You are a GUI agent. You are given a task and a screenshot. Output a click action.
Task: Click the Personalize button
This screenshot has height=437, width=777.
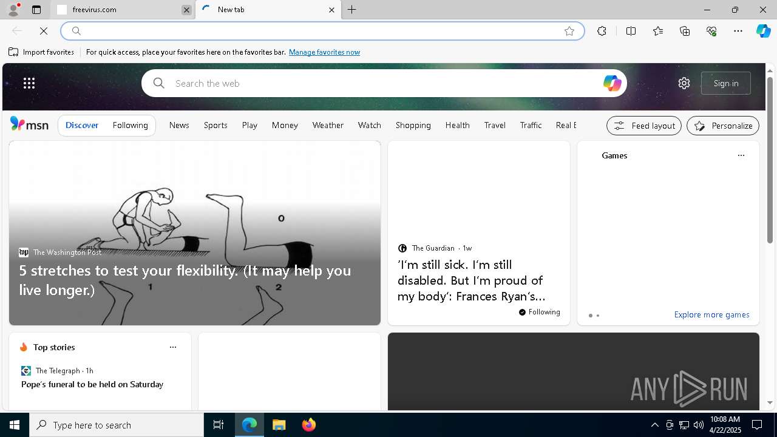pos(723,126)
